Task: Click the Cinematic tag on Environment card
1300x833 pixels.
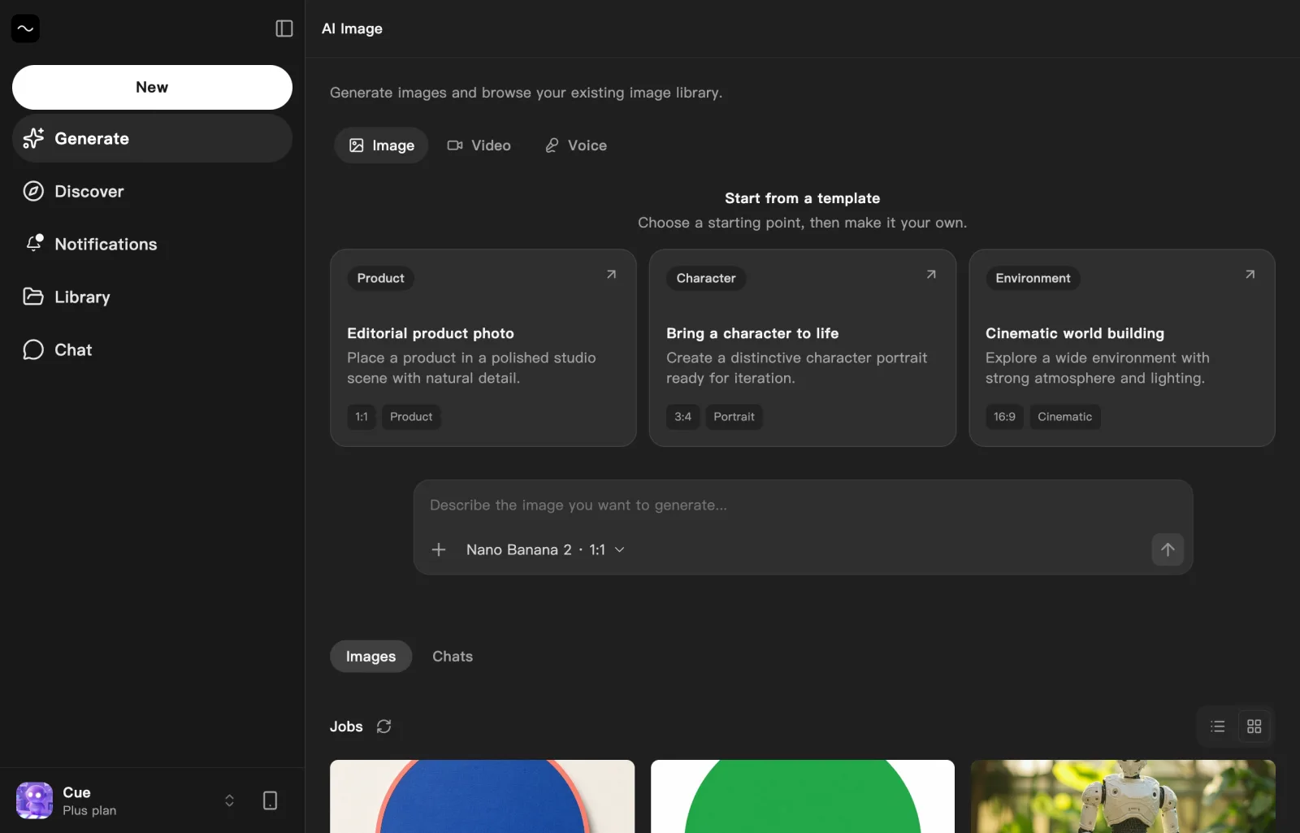Action: tap(1065, 417)
